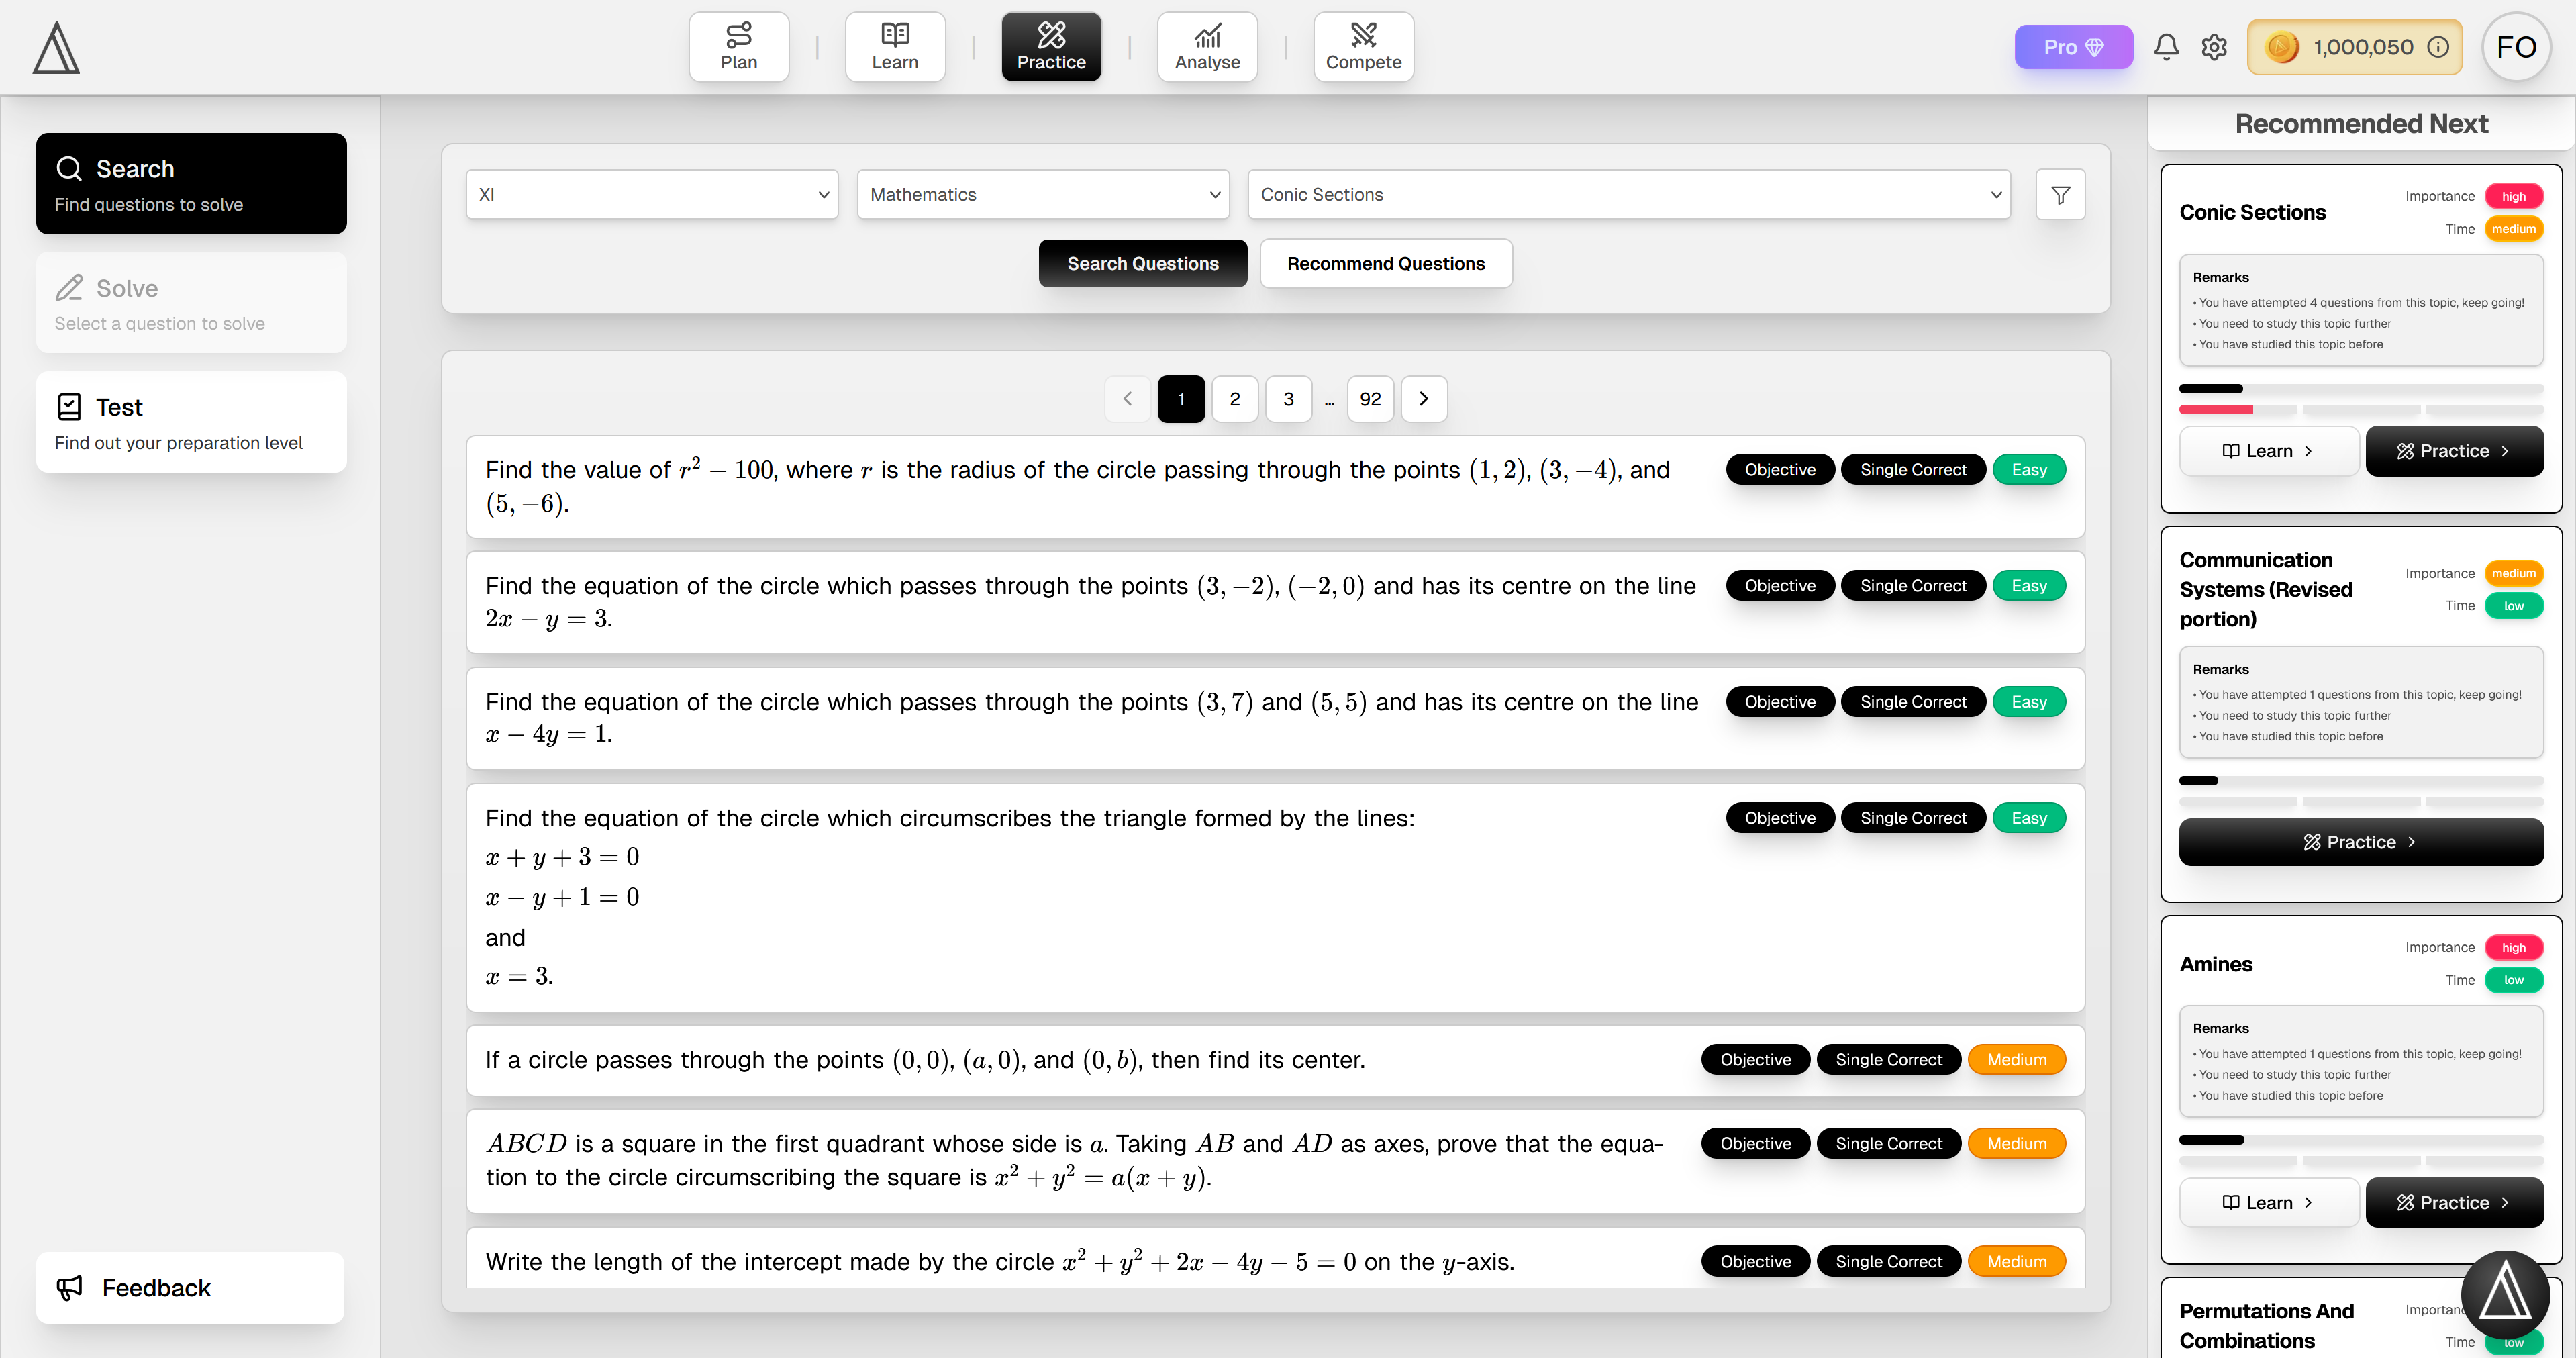2576x1358 pixels.
Task: Click the Feedback megaphone icon
Action: [x=69, y=1288]
